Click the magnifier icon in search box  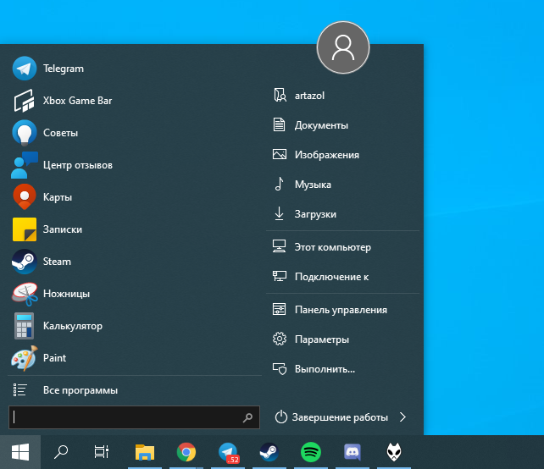tap(247, 417)
